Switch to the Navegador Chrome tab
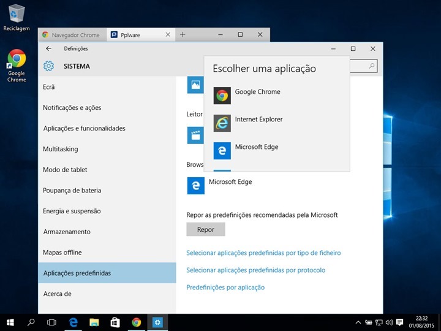 tap(72, 35)
